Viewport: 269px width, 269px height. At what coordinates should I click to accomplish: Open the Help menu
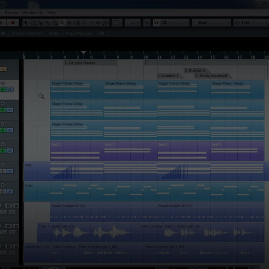[x=51, y=12]
